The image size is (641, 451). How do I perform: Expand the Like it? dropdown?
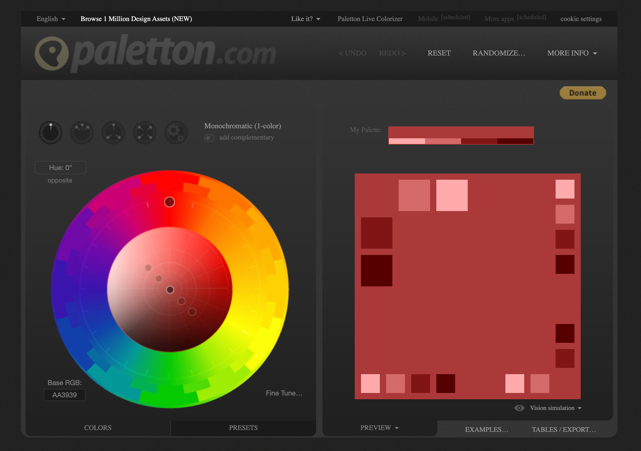pyautogui.click(x=305, y=19)
